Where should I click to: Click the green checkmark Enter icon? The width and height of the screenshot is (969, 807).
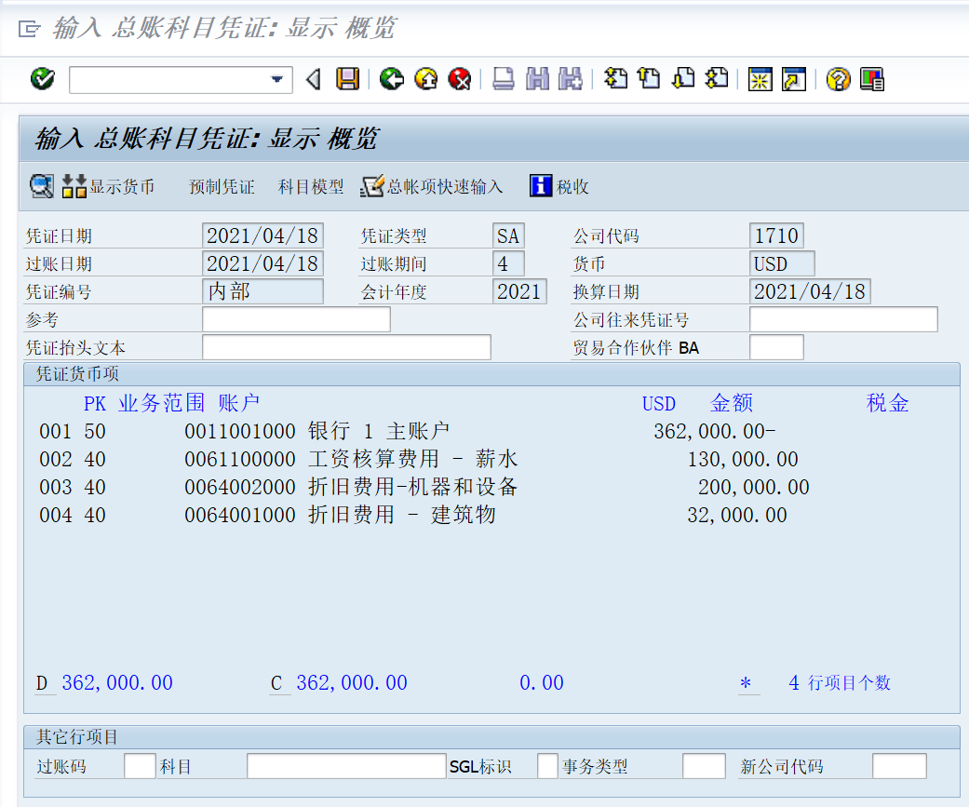[43, 79]
